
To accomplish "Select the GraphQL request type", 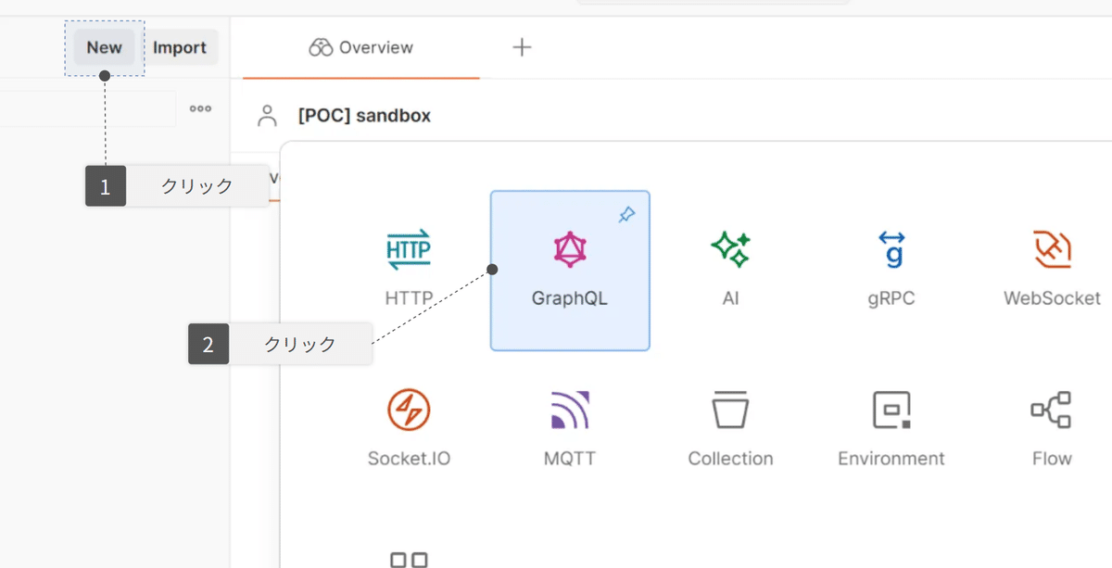I will [569, 269].
